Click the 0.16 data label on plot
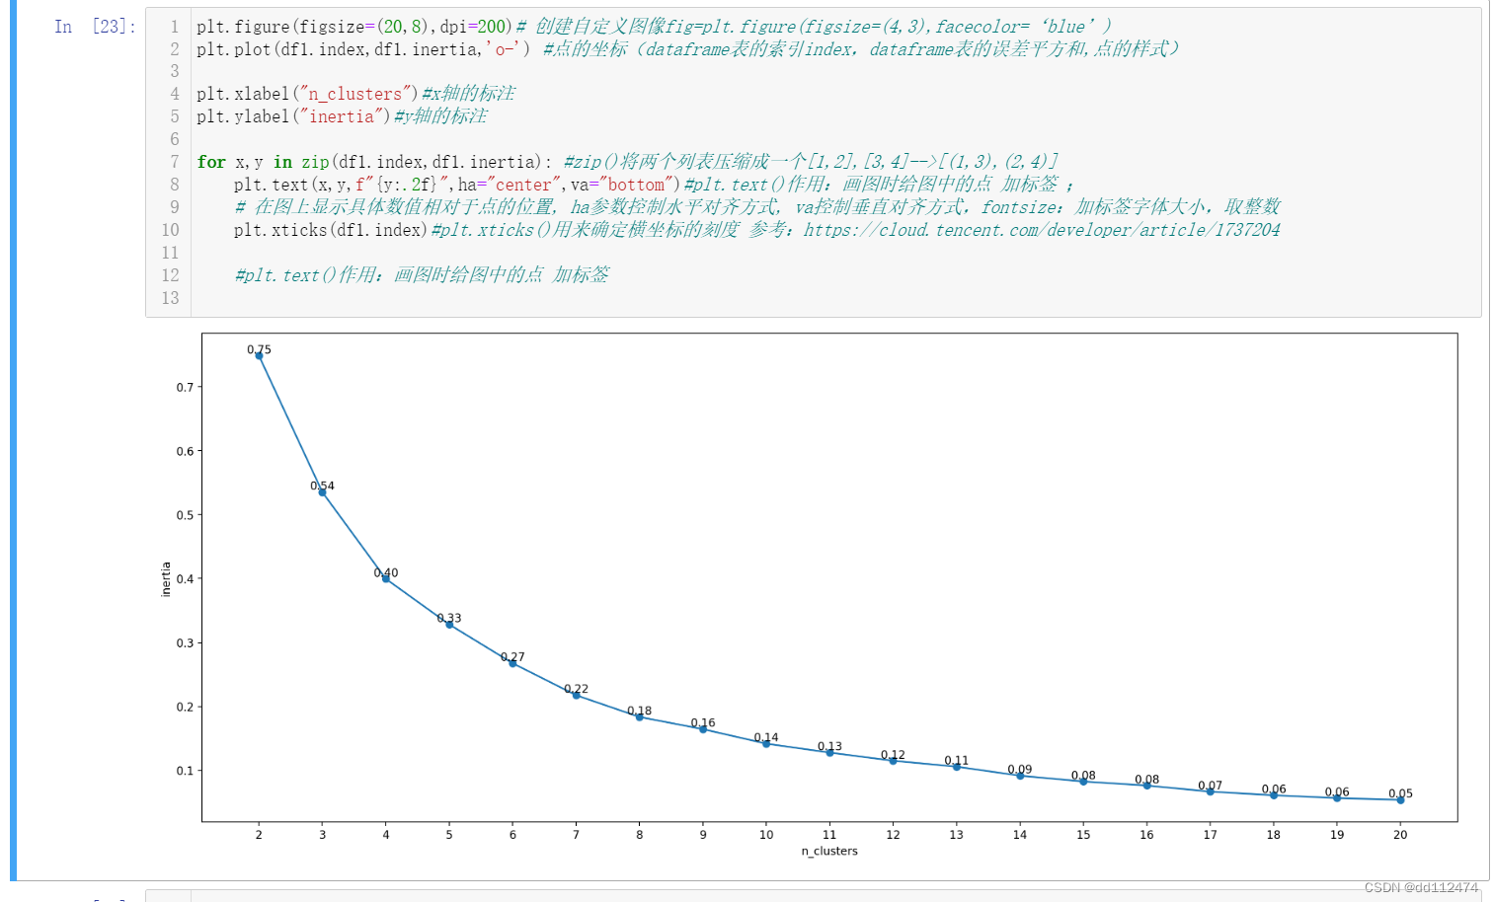1493x902 pixels. pyautogui.click(x=703, y=722)
